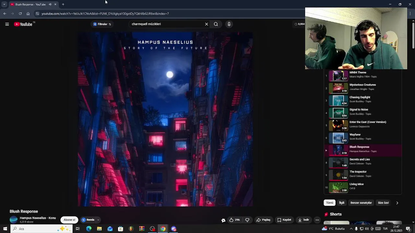
Task: Launch Microsoft Edge from the taskbar
Action: [89, 229]
